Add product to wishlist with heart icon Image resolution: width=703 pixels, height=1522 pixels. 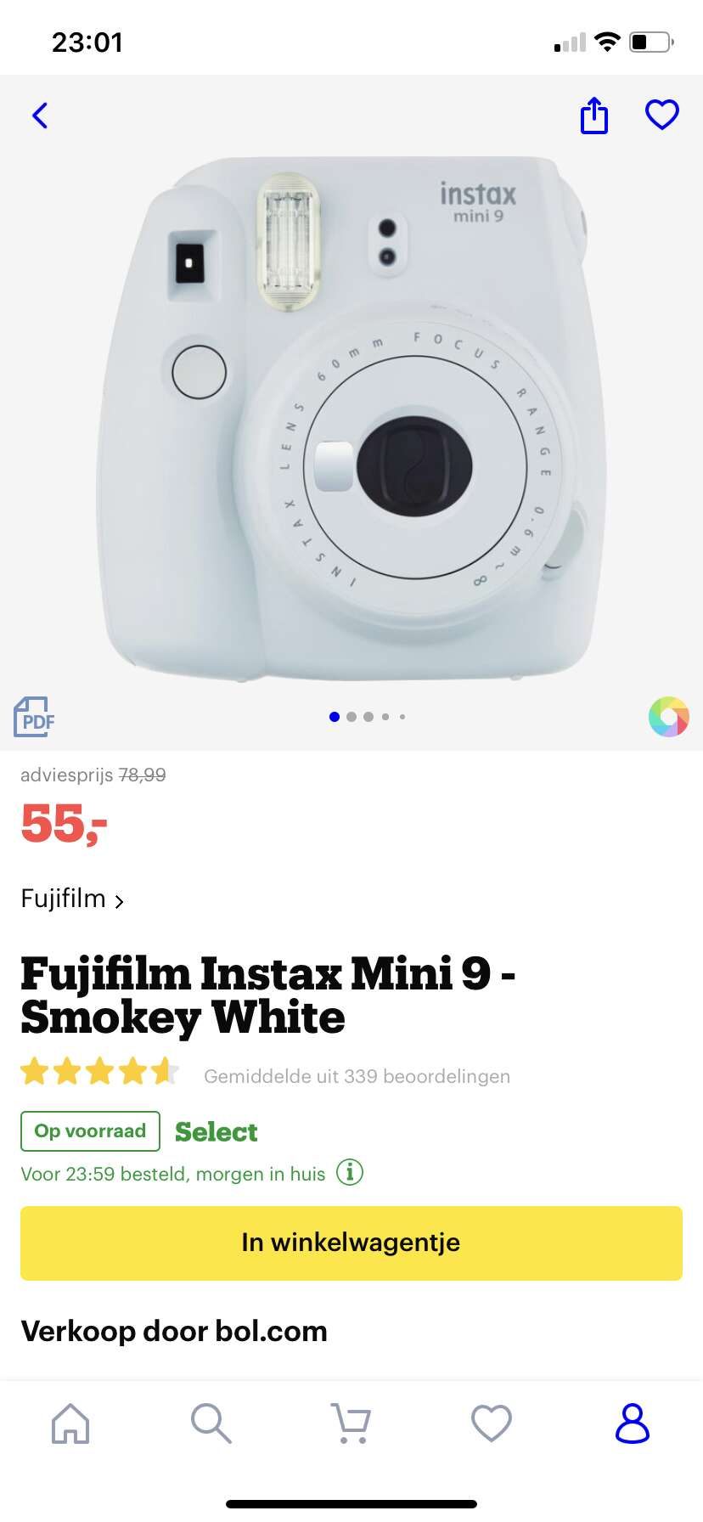tap(662, 115)
